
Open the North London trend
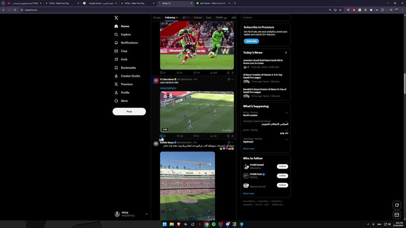pyautogui.click(x=250, y=115)
